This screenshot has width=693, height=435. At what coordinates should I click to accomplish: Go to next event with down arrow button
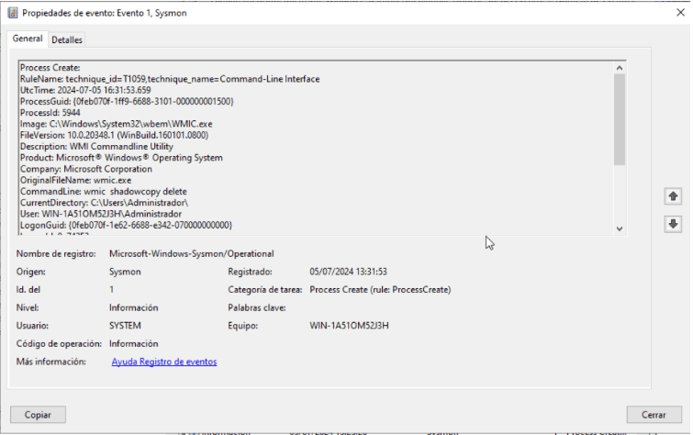coord(673,224)
